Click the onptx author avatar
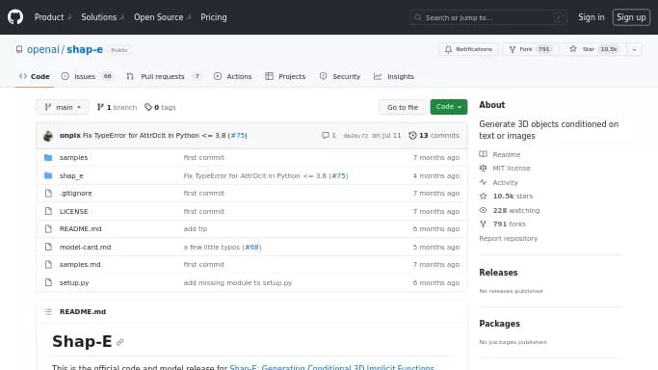The image size is (658, 370). [x=48, y=136]
